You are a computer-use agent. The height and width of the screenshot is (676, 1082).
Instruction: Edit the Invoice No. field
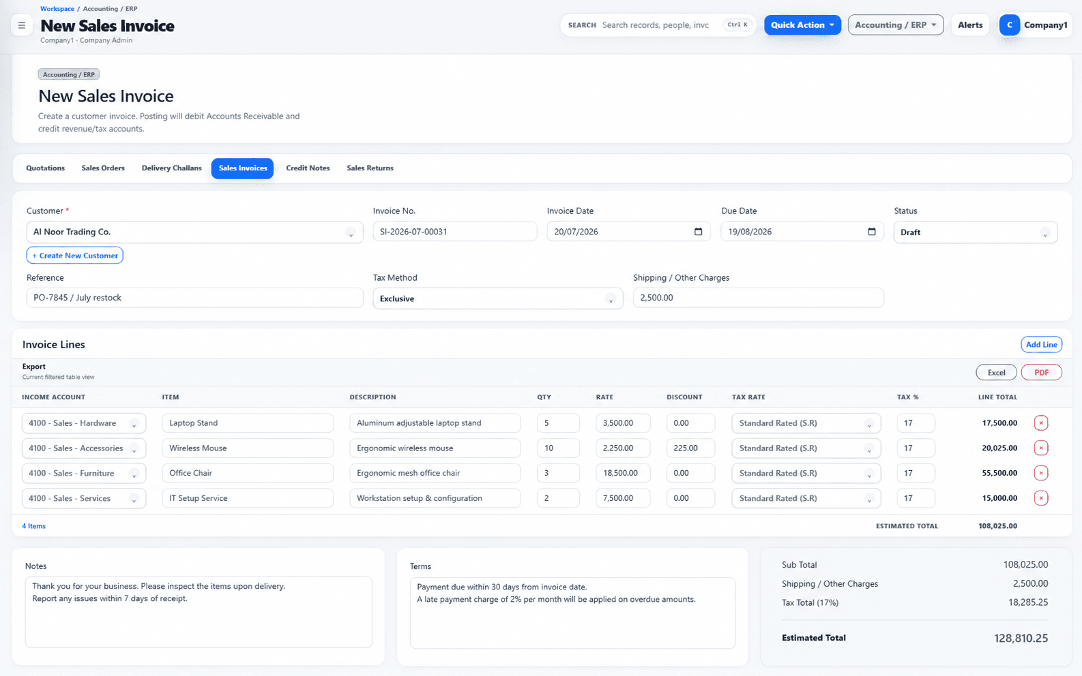455,232
